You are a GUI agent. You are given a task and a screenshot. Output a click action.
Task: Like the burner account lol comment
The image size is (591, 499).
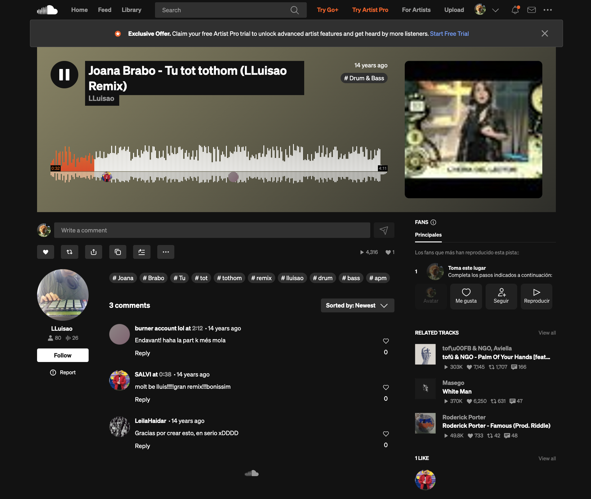click(x=386, y=341)
